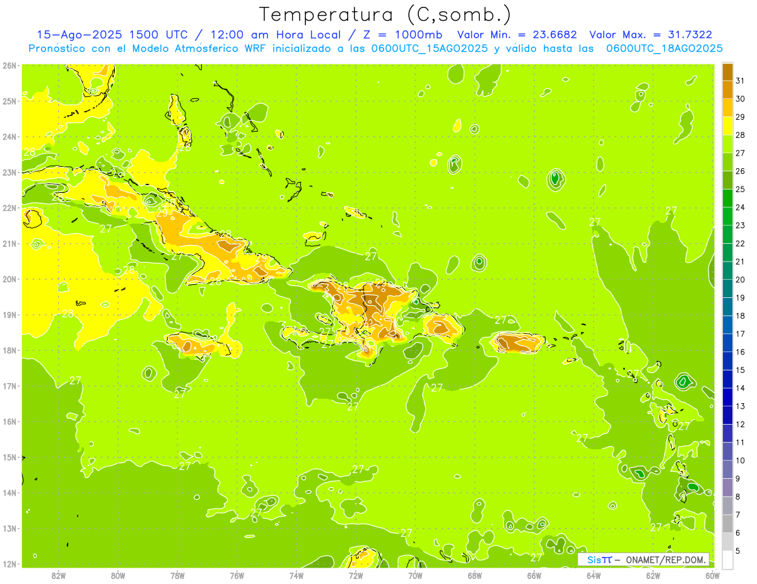Click the '13N' latitude axis label

click(9, 528)
